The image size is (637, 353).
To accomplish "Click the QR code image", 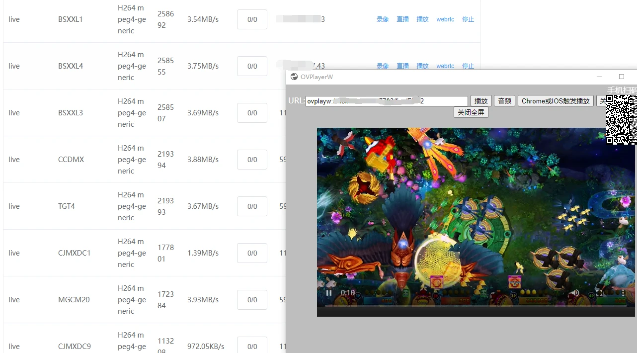I will pos(621,120).
